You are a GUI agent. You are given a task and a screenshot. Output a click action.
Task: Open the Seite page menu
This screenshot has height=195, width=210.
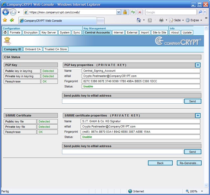click(x=176, y=20)
